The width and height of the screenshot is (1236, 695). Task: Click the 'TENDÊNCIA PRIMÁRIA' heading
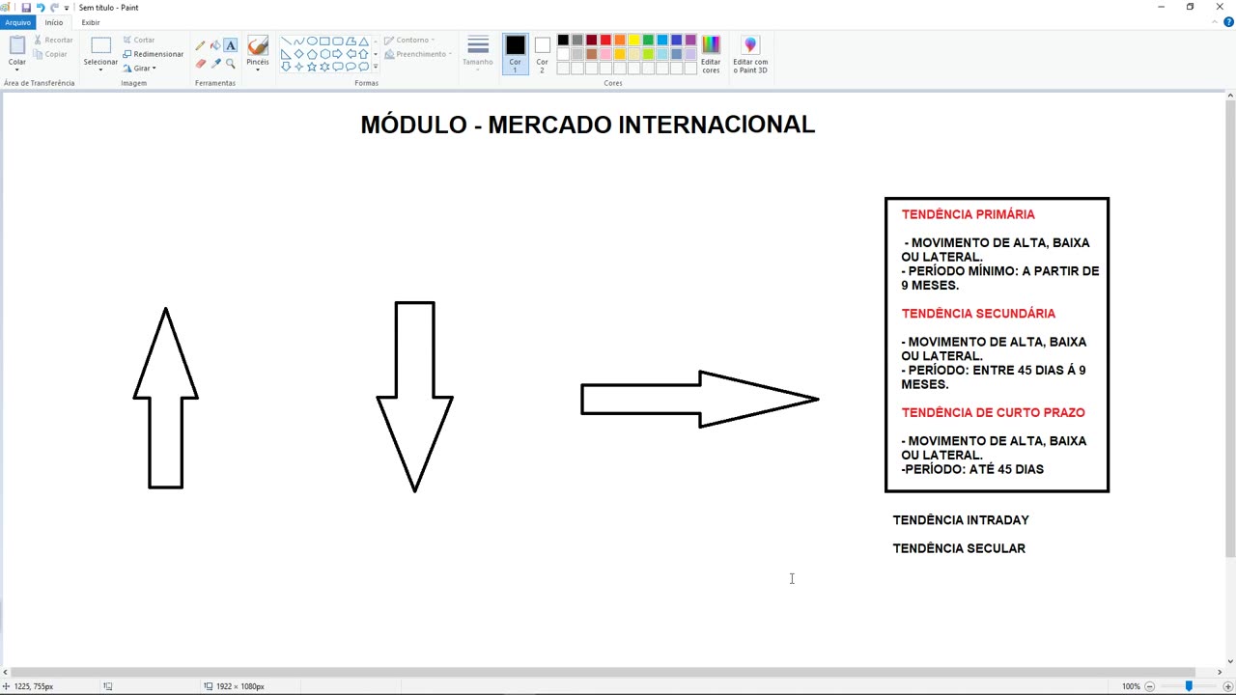tap(968, 214)
